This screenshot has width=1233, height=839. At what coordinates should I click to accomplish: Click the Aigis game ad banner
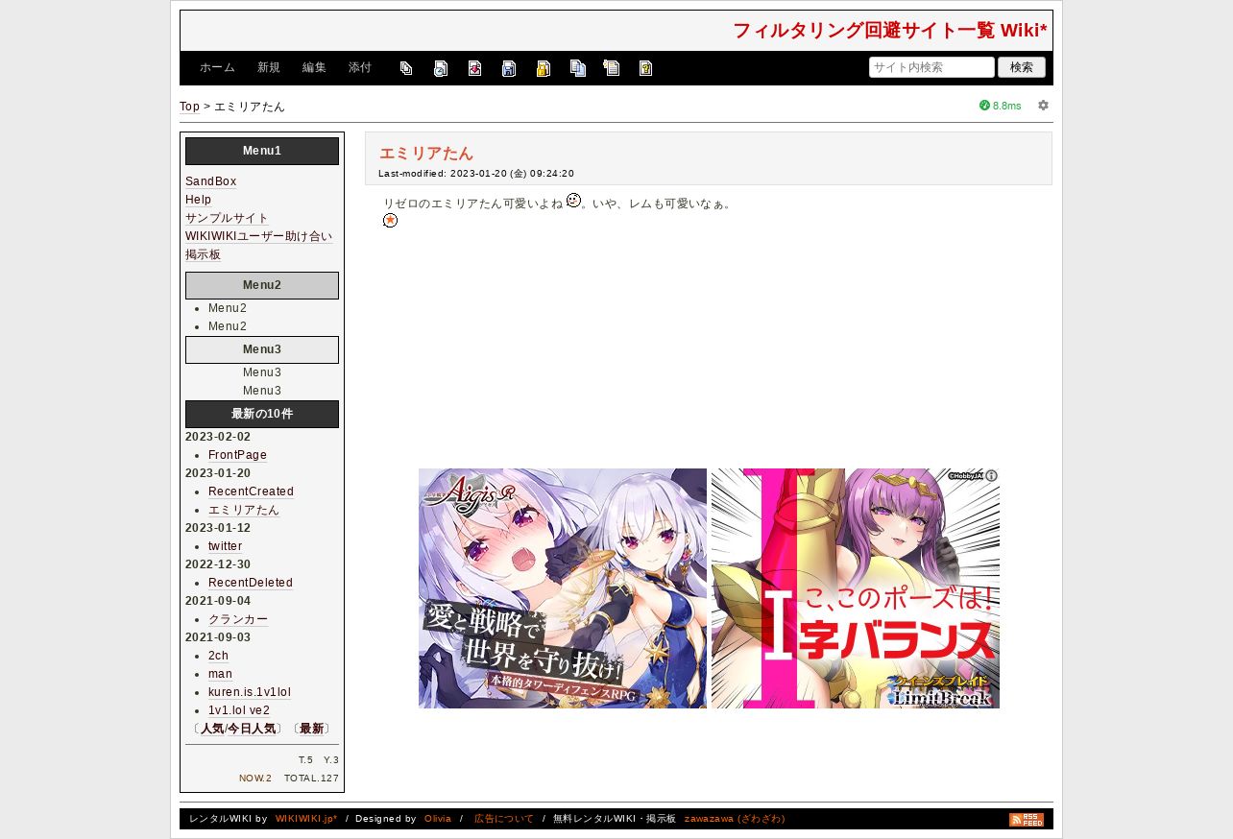click(563, 588)
